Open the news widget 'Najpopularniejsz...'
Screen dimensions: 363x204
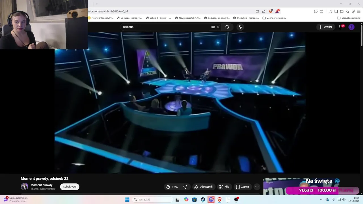(x=16, y=199)
